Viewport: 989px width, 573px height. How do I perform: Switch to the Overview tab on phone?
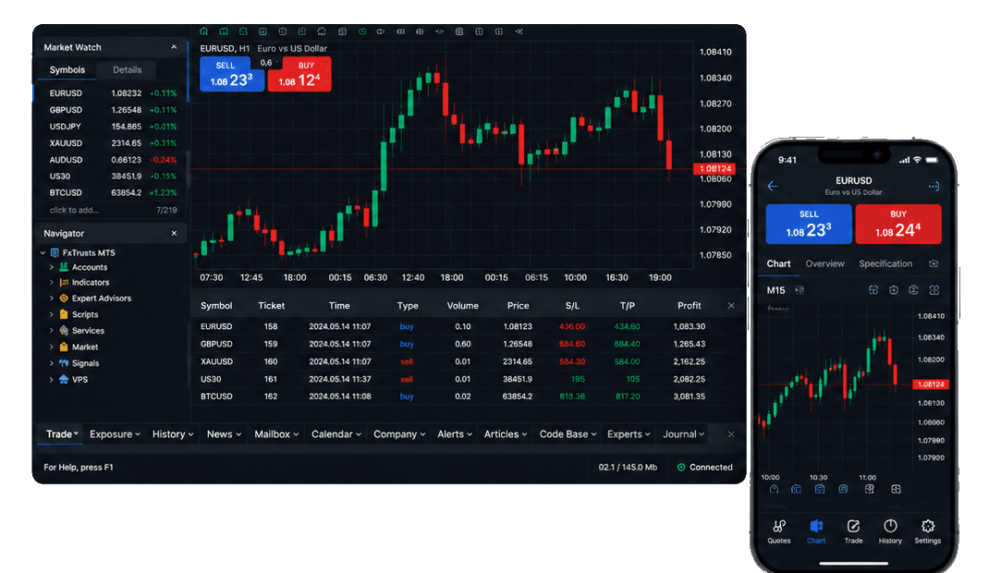pos(824,263)
